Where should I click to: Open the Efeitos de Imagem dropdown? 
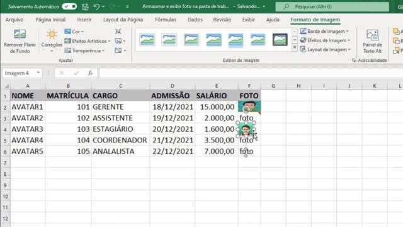(326, 40)
